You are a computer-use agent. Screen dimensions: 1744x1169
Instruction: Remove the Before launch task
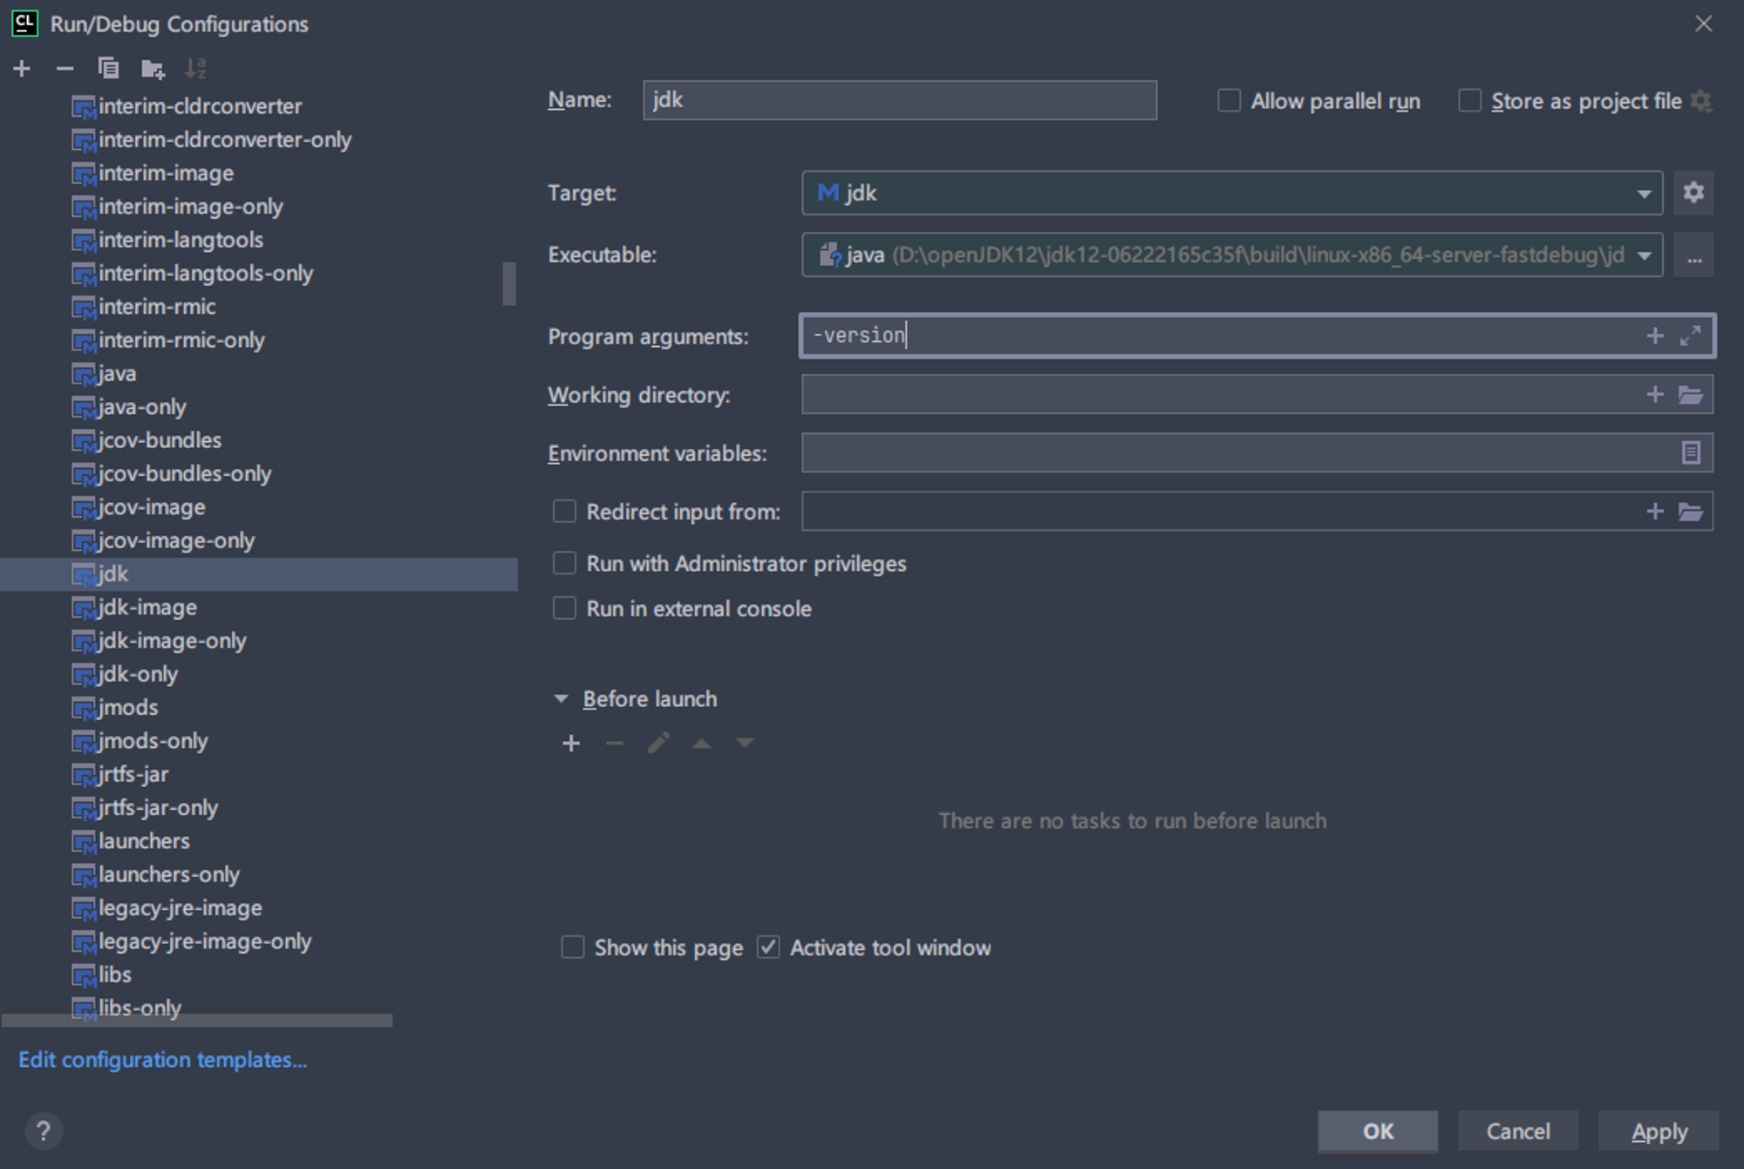pyautogui.click(x=615, y=744)
